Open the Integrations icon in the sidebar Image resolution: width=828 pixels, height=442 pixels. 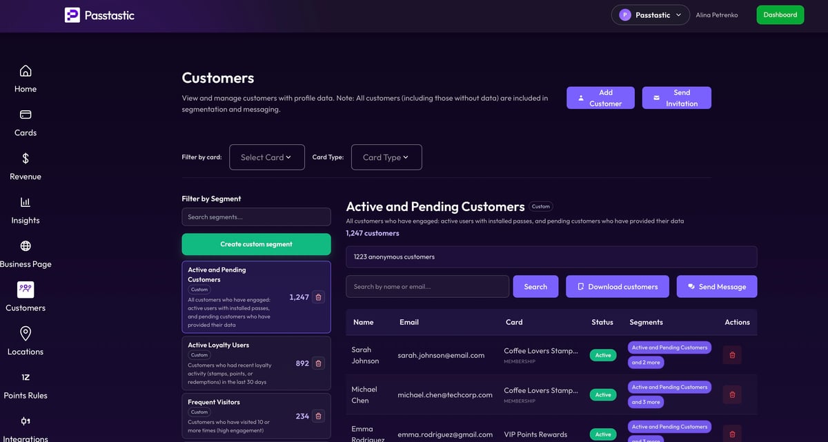(25, 421)
